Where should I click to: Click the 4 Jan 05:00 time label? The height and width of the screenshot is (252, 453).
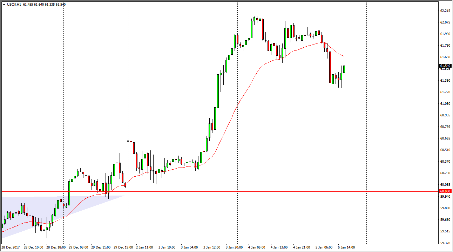pyautogui.click(x=256, y=247)
